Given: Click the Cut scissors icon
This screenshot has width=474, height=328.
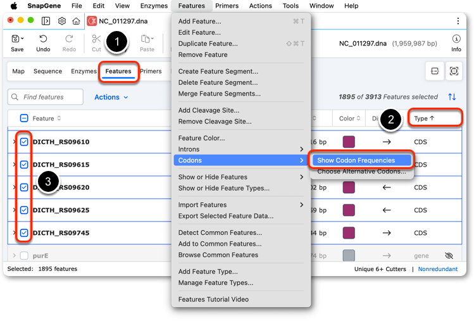Looking at the screenshot, I should tap(96, 39).
